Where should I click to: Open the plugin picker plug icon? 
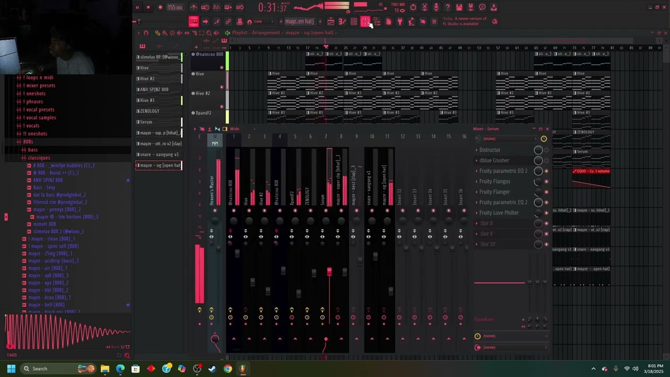pos(400,21)
